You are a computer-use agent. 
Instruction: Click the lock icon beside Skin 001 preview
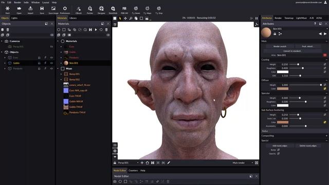275,34
